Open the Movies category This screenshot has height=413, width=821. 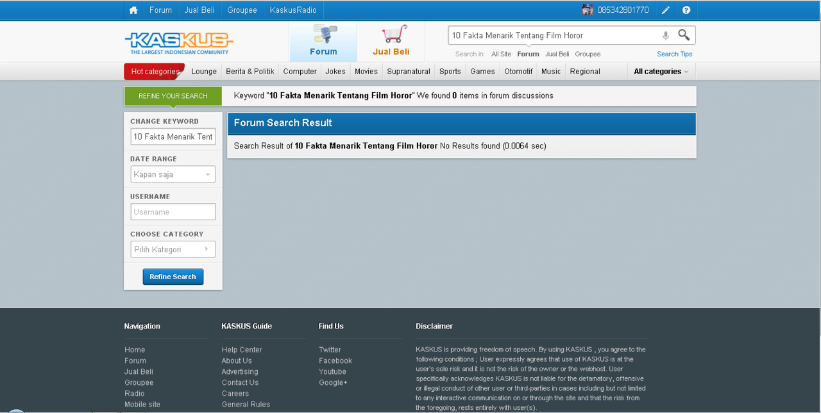[x=366, y=72]
